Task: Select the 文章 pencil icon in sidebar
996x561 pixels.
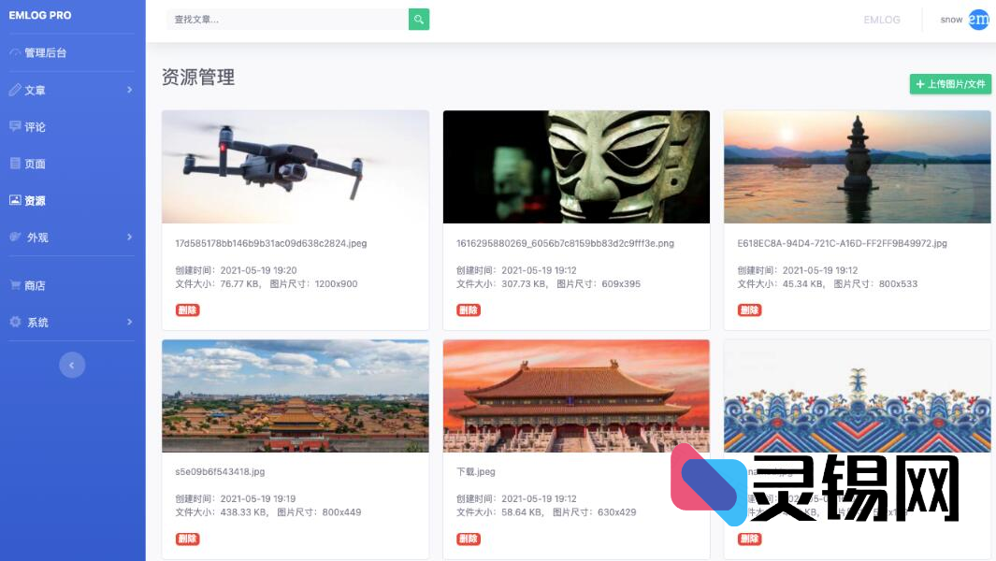Action: point(13,90)
